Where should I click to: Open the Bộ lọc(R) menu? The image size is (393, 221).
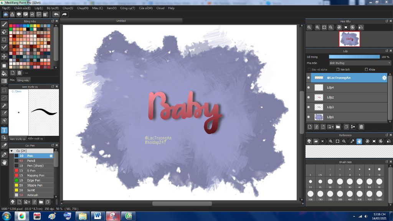[x=53, y=8]
